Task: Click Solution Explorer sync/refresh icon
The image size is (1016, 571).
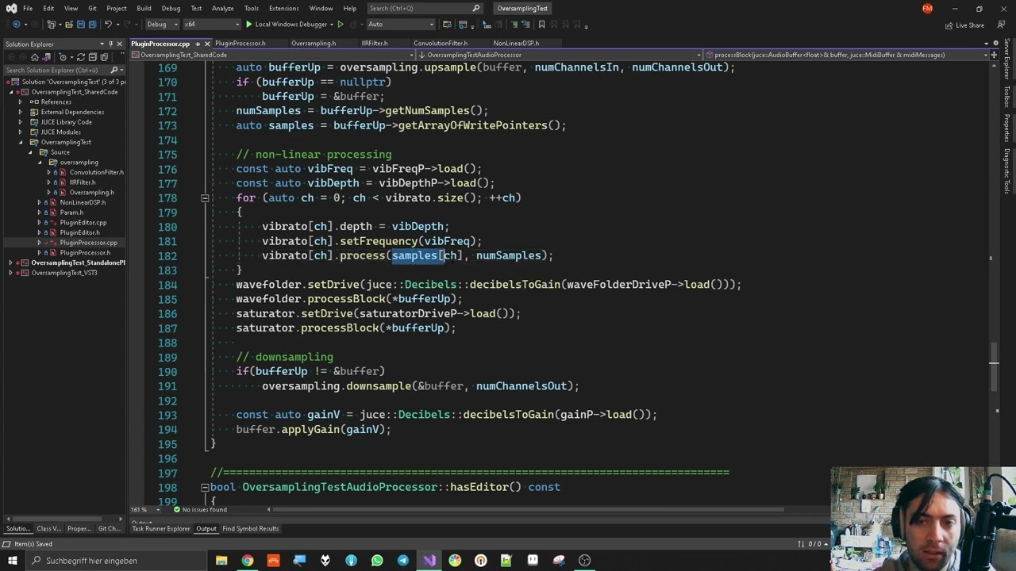Action: tap(81, 57)
